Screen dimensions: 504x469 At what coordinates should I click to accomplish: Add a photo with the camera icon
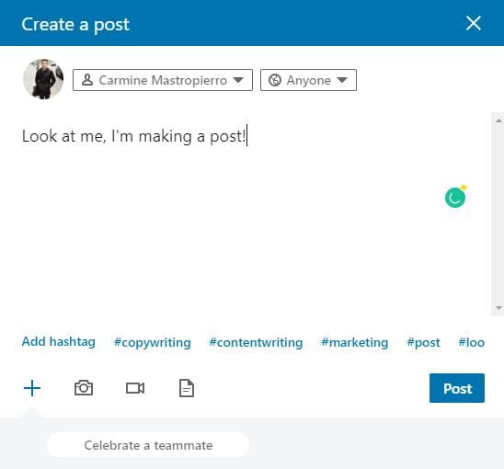coord(84,388)
